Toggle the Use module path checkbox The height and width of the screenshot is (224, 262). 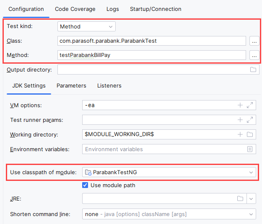click(x=85, y=185)
